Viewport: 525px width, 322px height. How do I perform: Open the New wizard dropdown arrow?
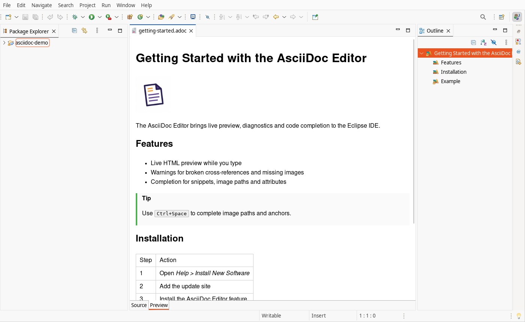(16, 17)
